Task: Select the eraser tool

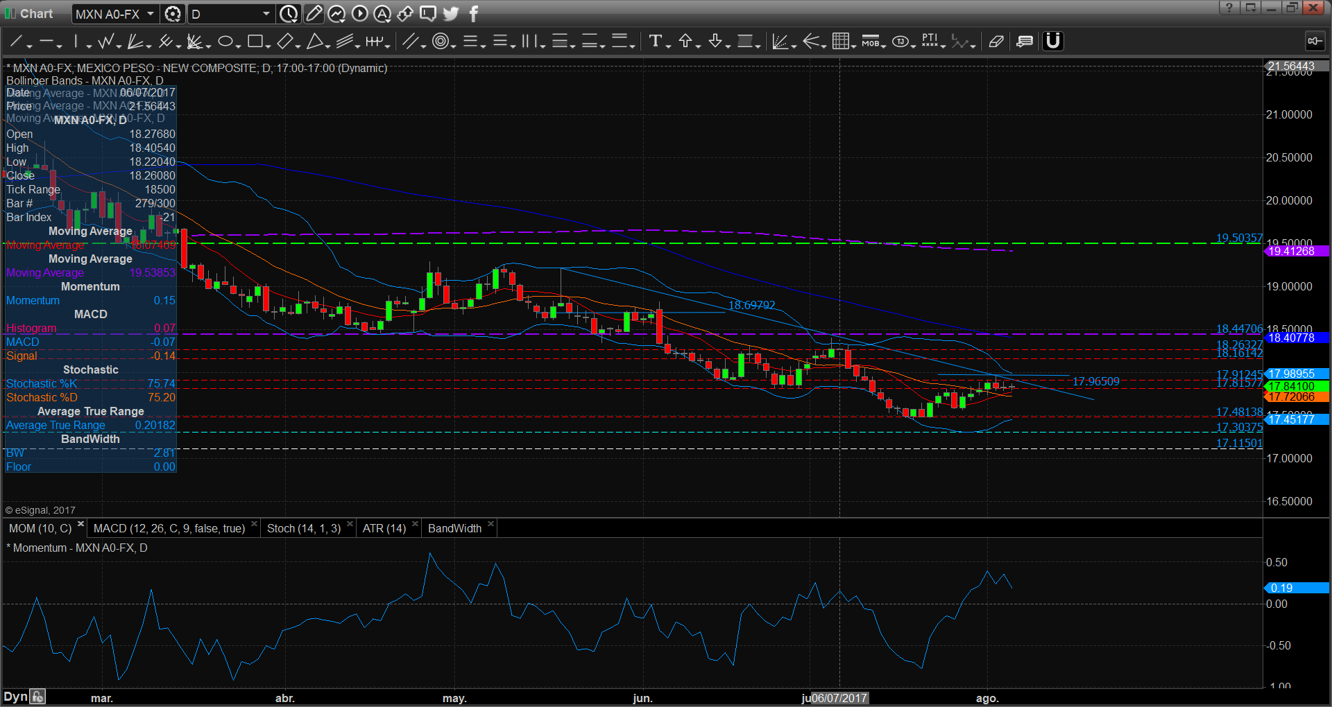Action: click(x=996, y=42)
